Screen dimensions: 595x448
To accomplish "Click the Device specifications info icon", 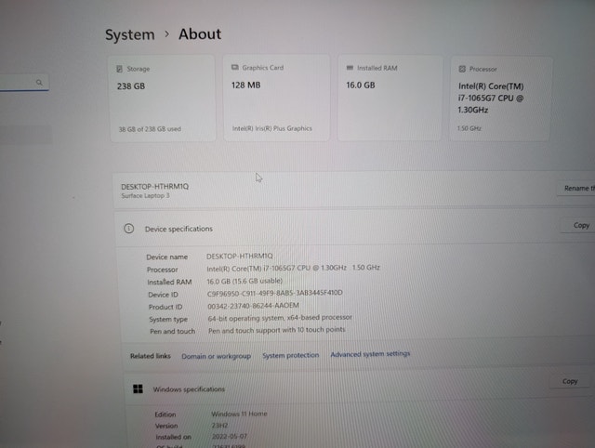I will (129, 229).
